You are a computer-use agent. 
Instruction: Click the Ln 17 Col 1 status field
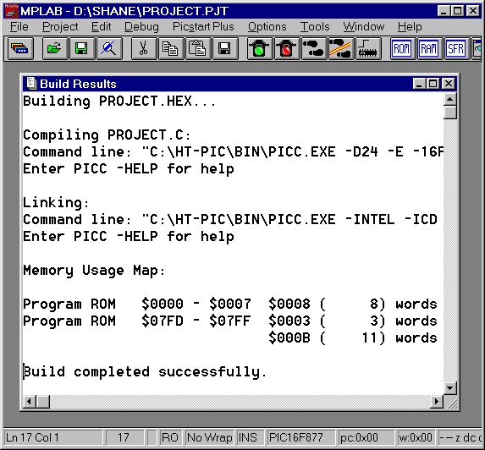point(53,437)
